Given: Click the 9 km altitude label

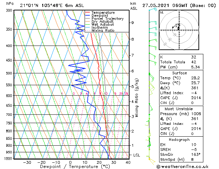Looking at the screenshot, I should coord(133,23).
